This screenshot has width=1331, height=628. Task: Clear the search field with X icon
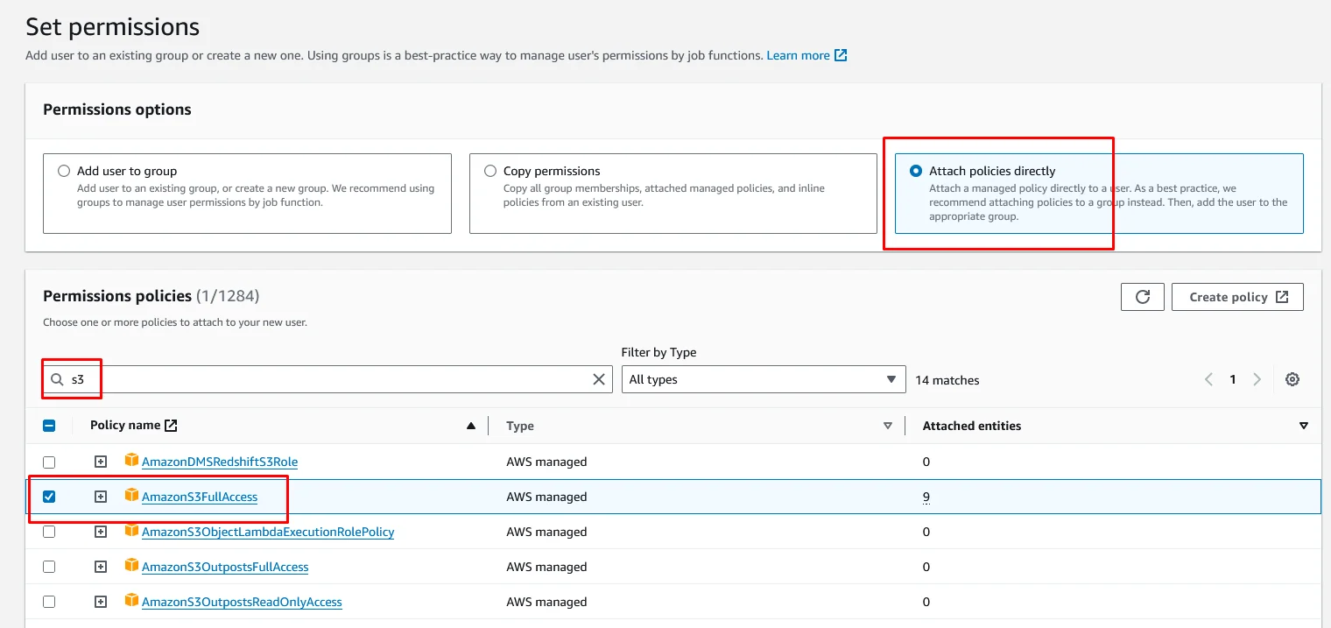coord(599,379)
